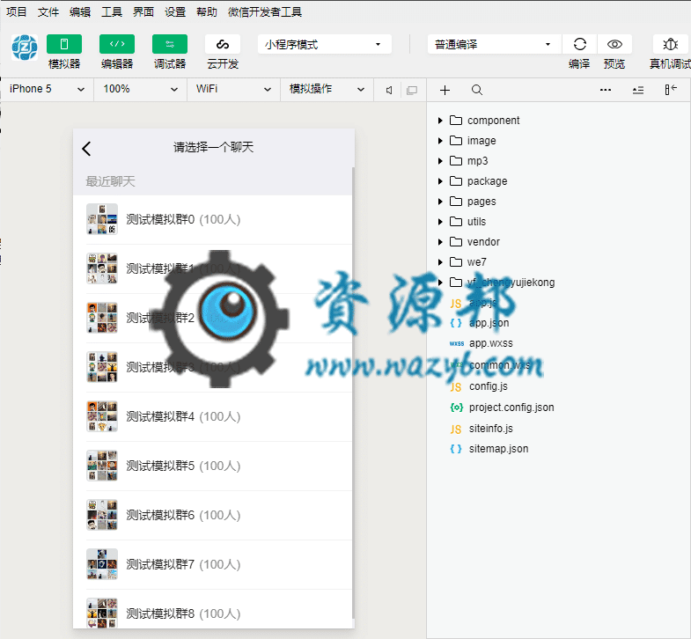Open the 编辑 menu
The height and width of the screenshot is (639, 691).
coord(80,12)
